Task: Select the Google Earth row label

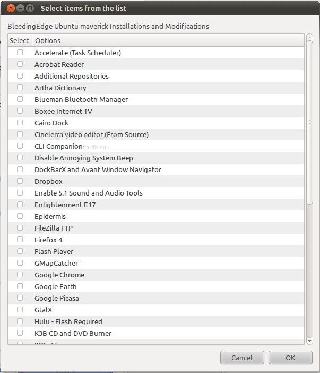Action: (56, 286)
